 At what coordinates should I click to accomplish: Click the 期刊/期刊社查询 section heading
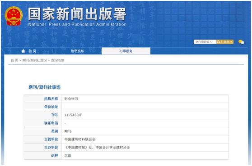click(44, 87)
